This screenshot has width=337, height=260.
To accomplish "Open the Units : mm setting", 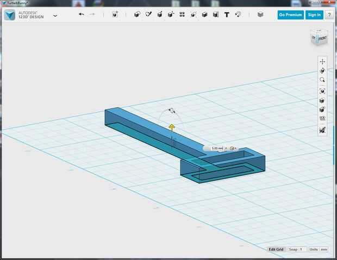I will click(x=319, y=249).
